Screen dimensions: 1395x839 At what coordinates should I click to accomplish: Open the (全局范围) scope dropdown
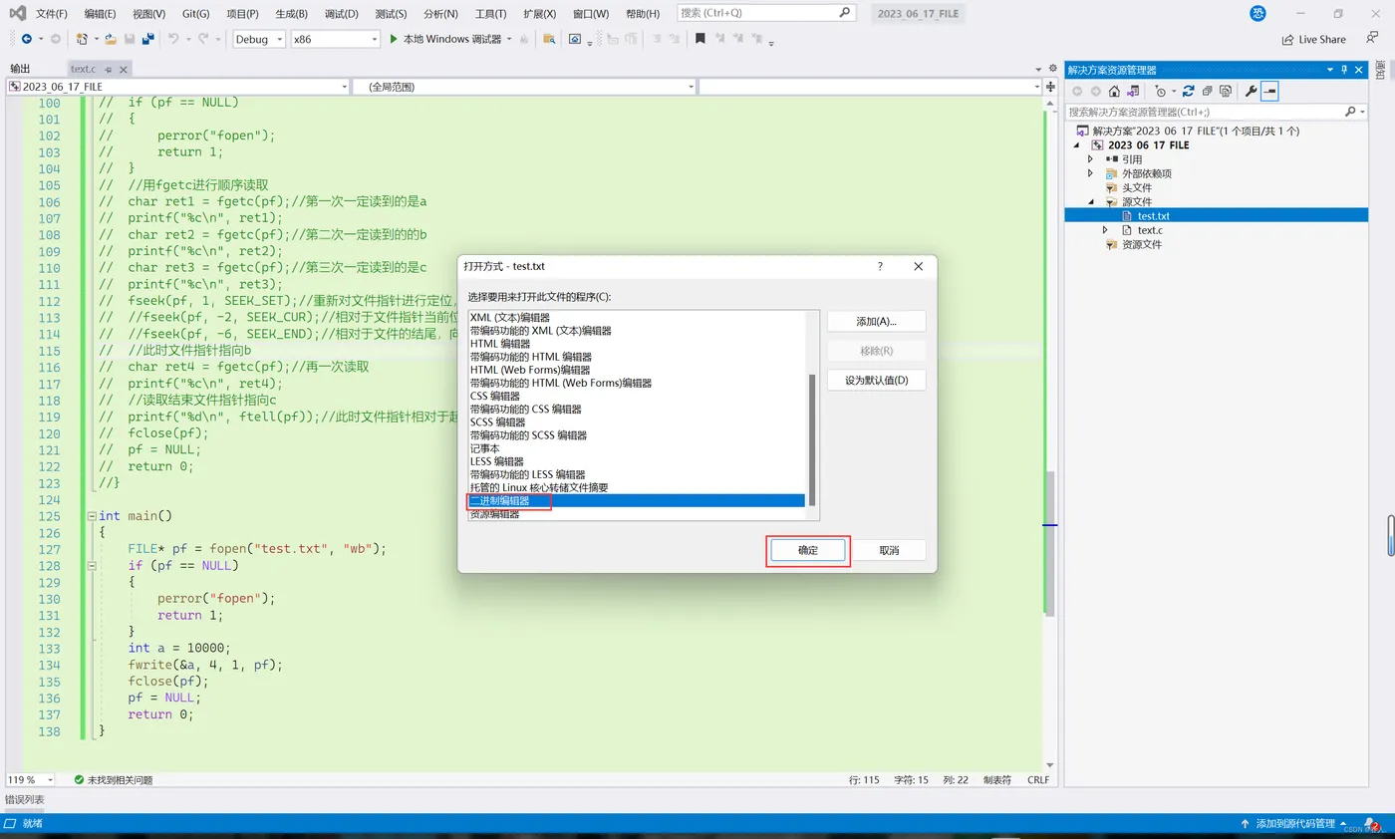click(691, 87)
